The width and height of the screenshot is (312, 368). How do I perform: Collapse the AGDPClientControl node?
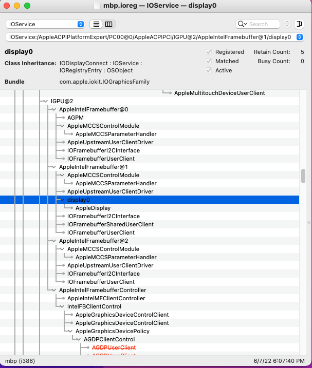click(79, 340)
